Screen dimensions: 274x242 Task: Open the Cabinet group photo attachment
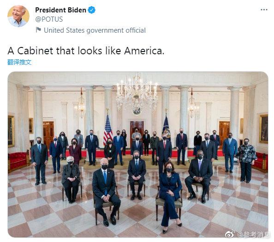click(x=138, y=155)
